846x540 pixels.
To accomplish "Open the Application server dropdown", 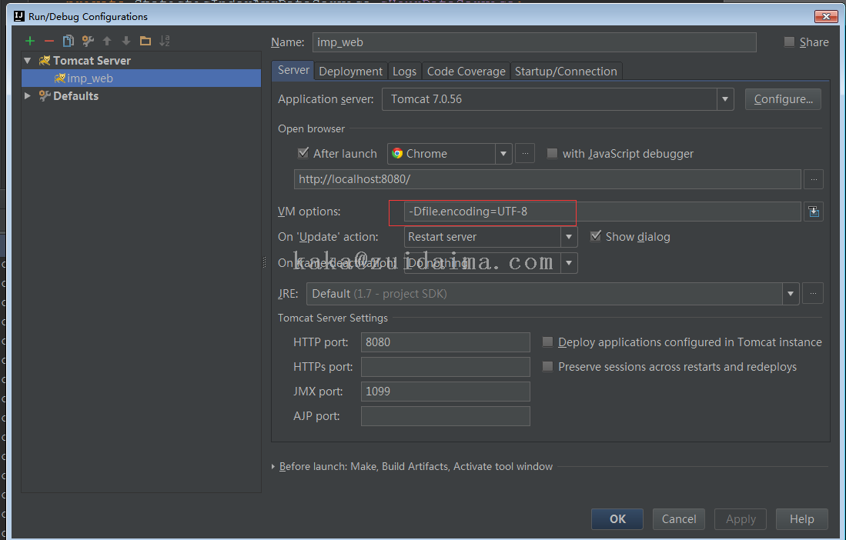I will coord(724,99).
